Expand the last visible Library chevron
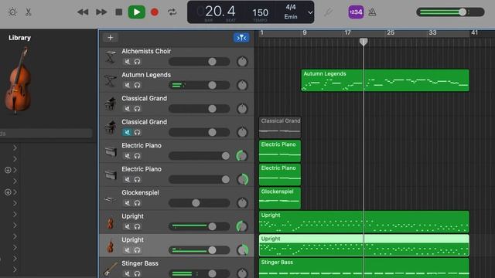 click(15, 270)
